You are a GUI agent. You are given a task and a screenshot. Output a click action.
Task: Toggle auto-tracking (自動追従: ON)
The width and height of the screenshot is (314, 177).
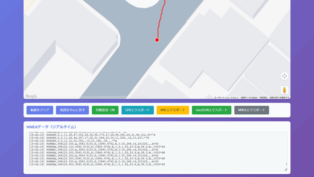click(x=105, y=110)
